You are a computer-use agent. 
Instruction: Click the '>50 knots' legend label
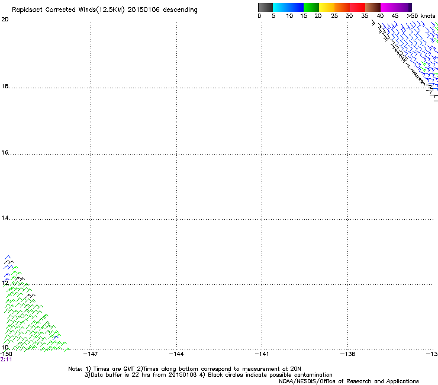point(421,16)
